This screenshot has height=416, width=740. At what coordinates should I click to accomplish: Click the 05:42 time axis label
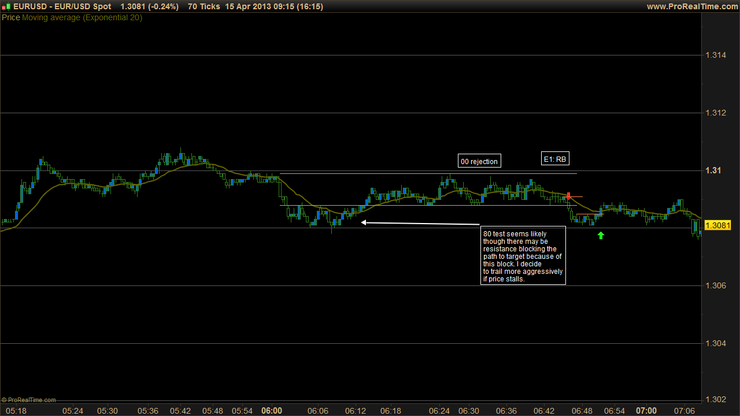point(180,411)
